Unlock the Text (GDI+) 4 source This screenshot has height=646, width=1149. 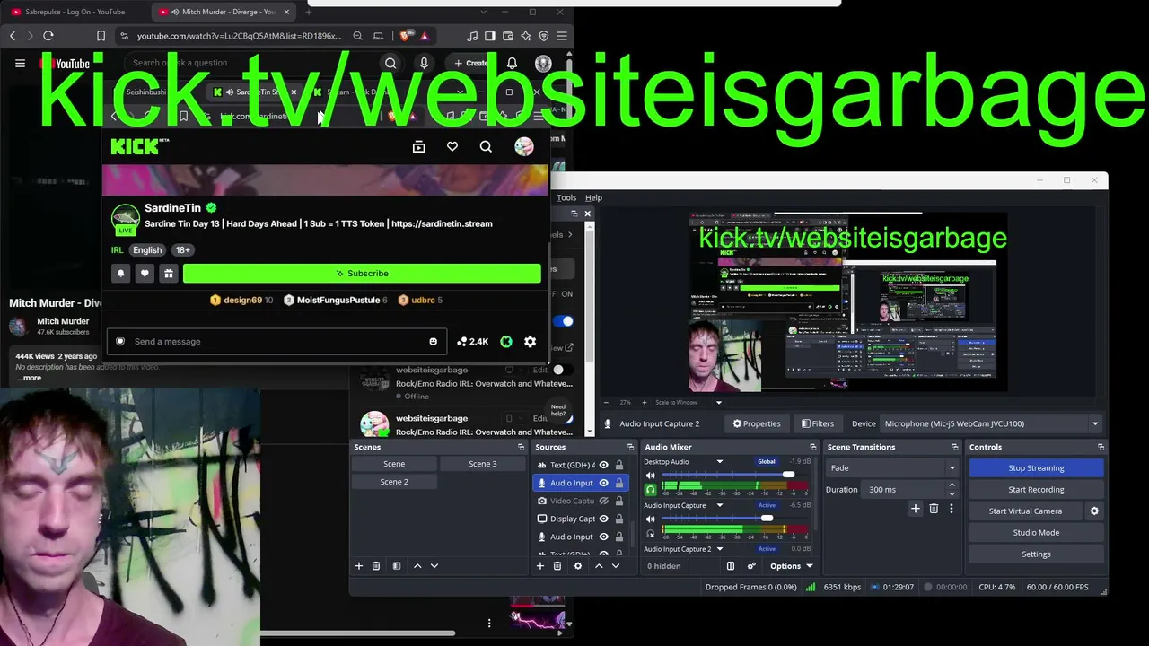tap(619, 465)
